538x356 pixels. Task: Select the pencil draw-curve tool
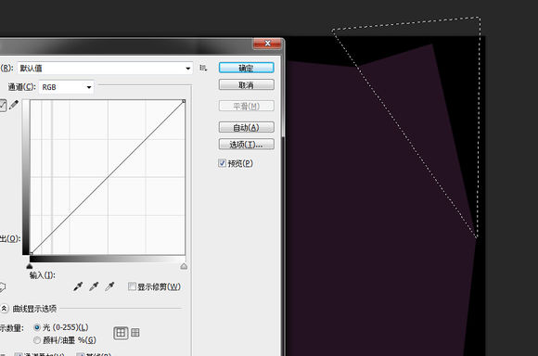14,105
